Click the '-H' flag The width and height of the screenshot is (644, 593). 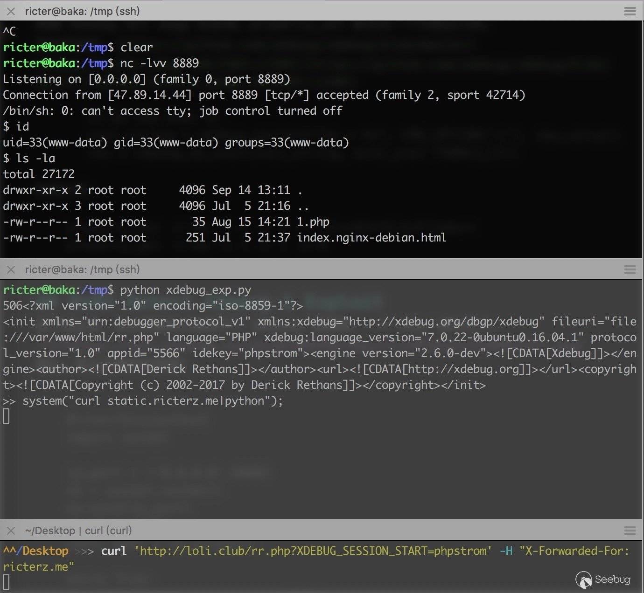506,551
